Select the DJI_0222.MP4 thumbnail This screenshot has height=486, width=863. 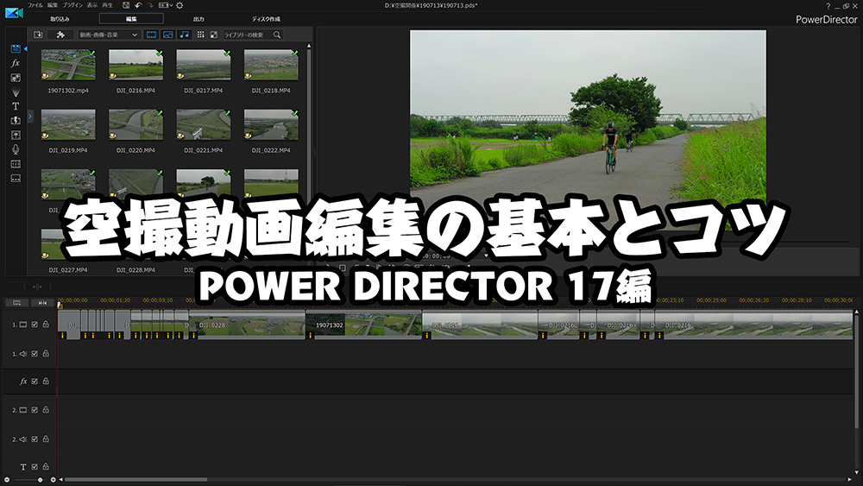pos(271,124)
